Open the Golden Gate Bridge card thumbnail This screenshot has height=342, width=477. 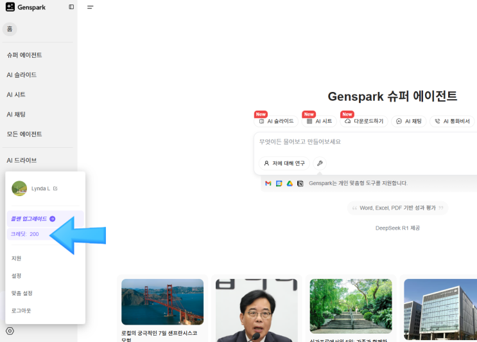pos(162,301)
